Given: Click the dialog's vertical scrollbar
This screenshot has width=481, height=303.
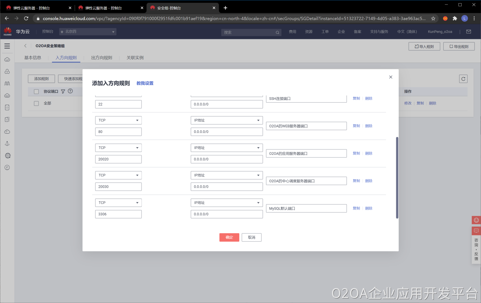Looking at the screenshot, I should (x=397, y=177).
